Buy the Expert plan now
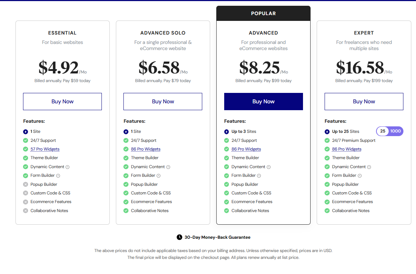The height and width of the screenshot is (274, 416). 364,102
